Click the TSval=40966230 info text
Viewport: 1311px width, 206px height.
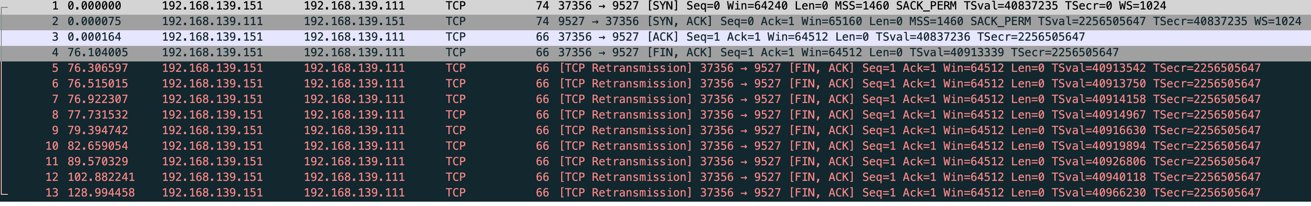[x=1098, y=193]
